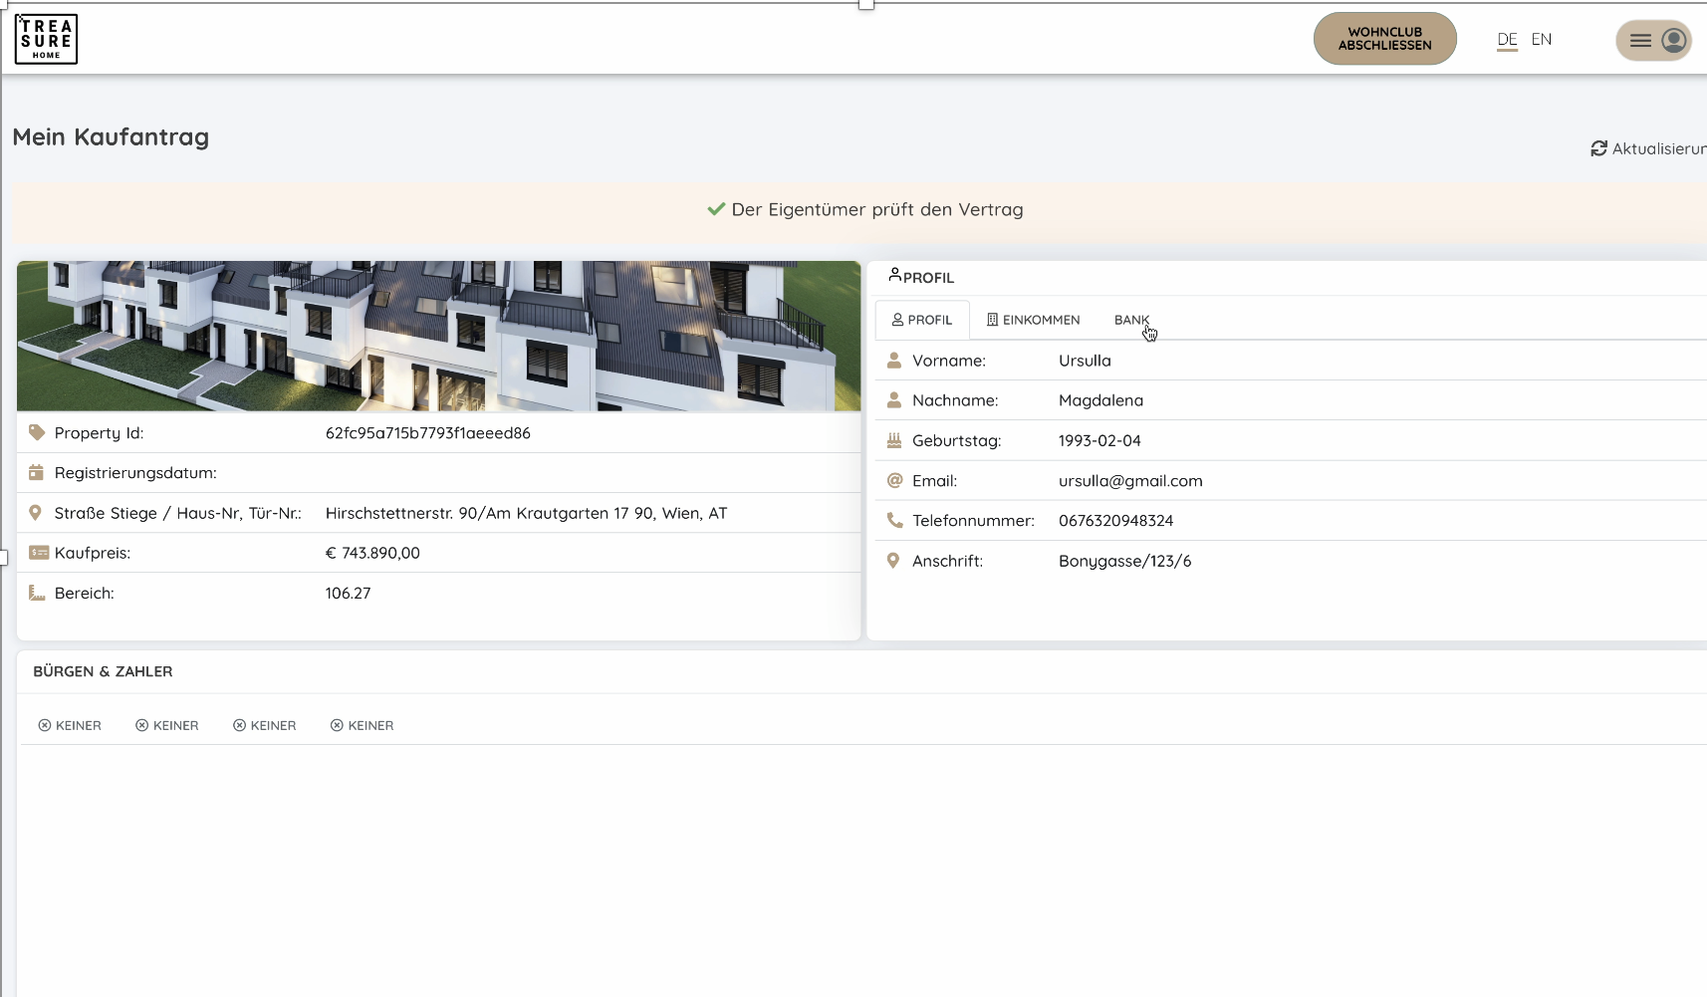Click the green checkmark status icon
The height and width of the screenshot is (997, 1707).
716,209
